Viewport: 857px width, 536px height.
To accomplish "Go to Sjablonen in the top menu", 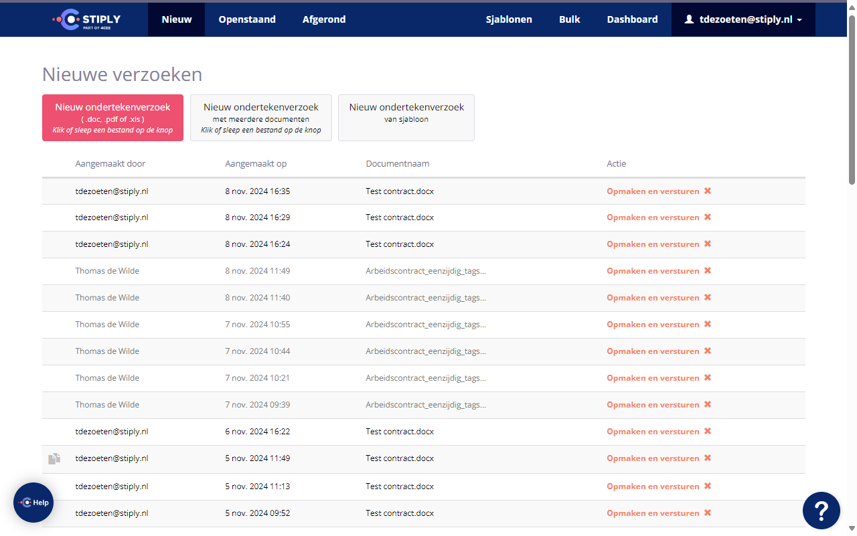I will click(x=509, y=19).
